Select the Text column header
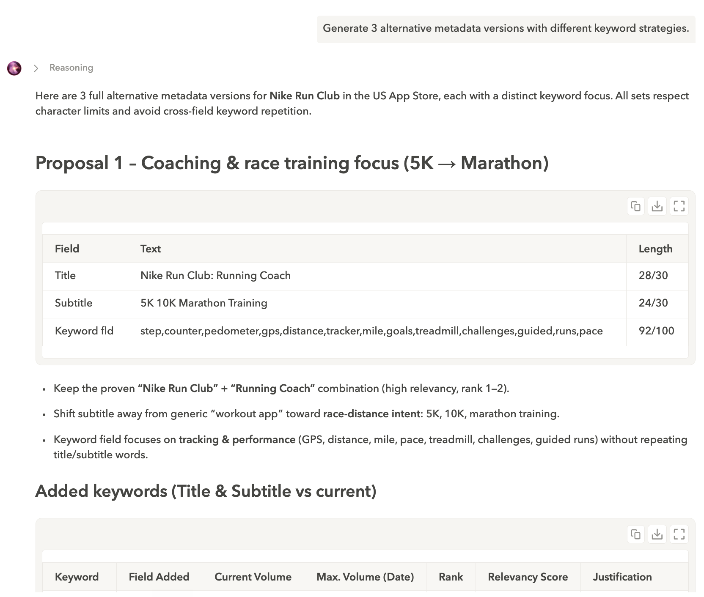Screen dimensions: 704x597 (x=151, y=249)
